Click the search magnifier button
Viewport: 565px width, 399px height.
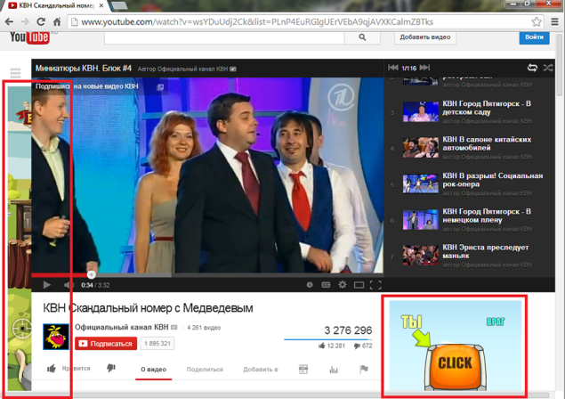(x=362, y=37)
